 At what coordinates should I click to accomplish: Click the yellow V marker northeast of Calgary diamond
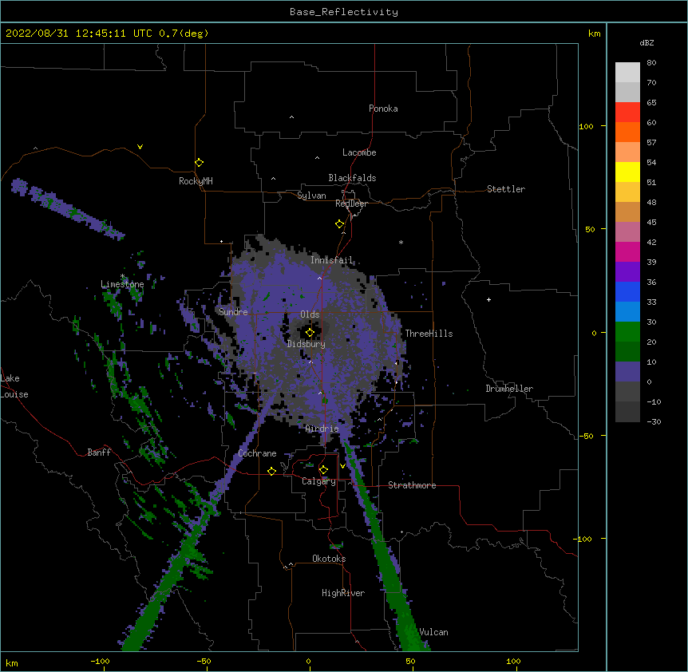point(342,466)
